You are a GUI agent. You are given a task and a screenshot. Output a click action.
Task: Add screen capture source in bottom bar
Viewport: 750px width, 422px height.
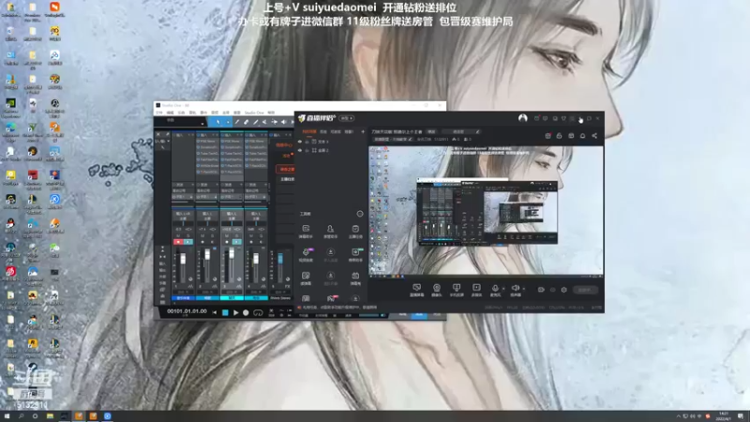[x=416, y=290]
